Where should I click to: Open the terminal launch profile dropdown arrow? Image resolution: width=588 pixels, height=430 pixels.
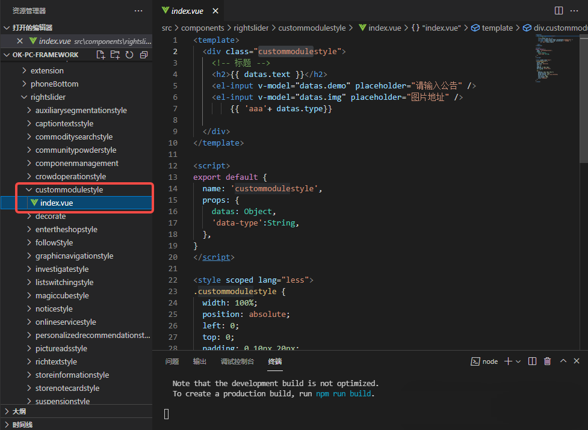coord(518,361)
